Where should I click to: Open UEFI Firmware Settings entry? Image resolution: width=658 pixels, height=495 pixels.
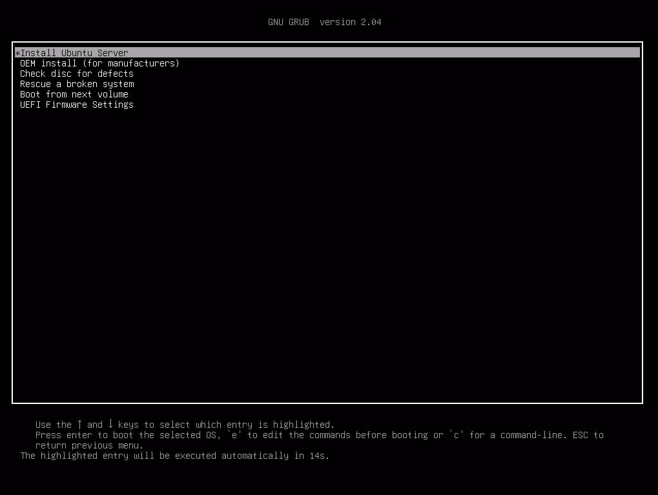point(77,105)
